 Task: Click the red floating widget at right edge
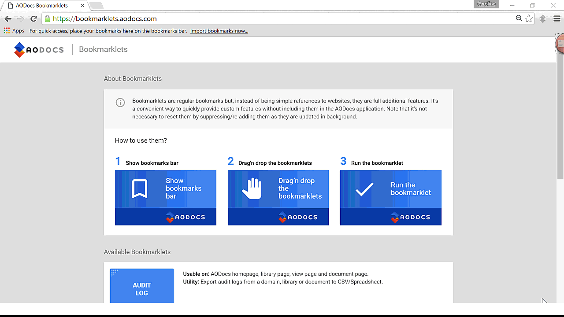coord(560,43)
